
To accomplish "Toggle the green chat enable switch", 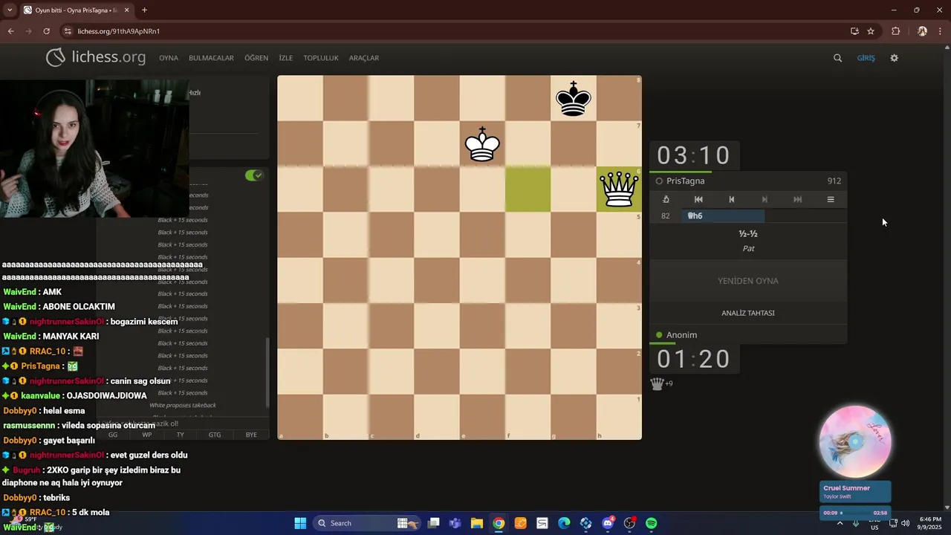I will [x=254, y=175].
